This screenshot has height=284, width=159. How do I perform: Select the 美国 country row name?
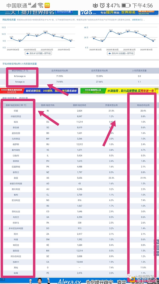(x=16, y=178)
